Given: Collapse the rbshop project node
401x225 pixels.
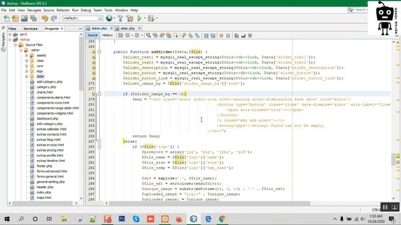Looking at the screenshot, I should pyautogui.click(x=10, y=39).
